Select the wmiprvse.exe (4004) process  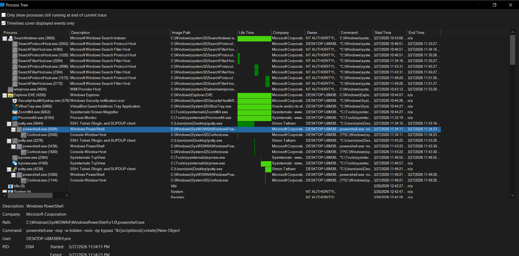tap(30, 89)
